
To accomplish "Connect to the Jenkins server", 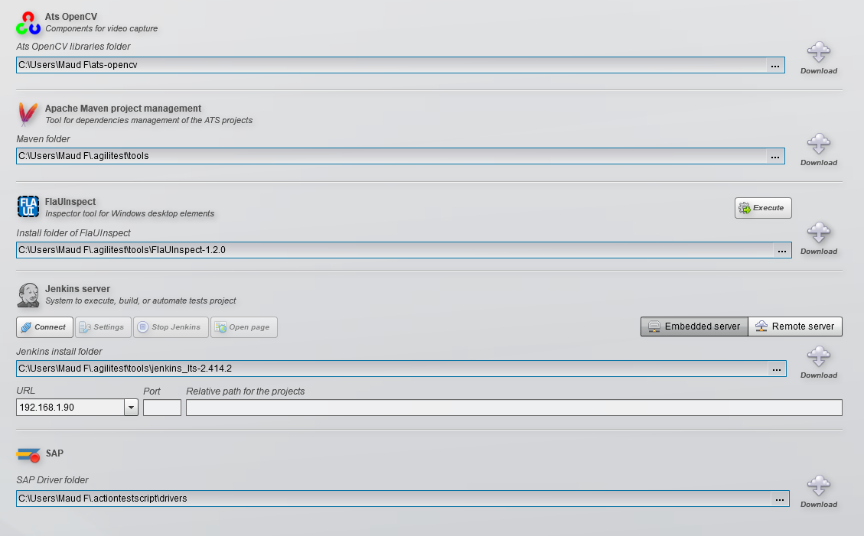I will pyautogui.click(x=44, y=327).
